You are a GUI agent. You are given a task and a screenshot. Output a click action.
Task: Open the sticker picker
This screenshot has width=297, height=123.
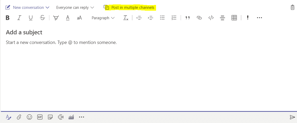click(50, 117)
